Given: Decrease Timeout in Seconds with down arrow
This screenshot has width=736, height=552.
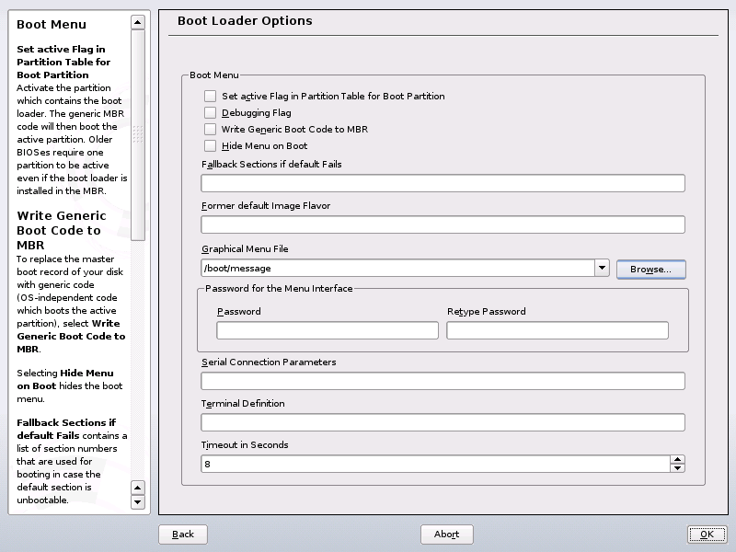Looking at the screenshot, I should 677,468.
